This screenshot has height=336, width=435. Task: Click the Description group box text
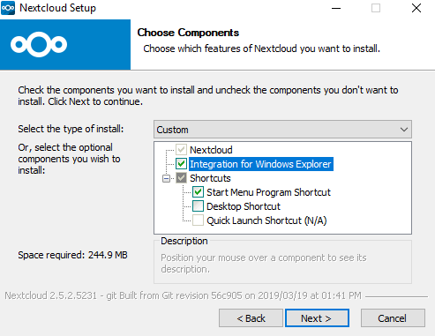(264, 263)
